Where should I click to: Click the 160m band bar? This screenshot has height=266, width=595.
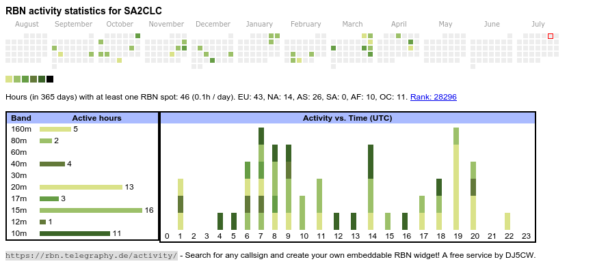point(55,129)
